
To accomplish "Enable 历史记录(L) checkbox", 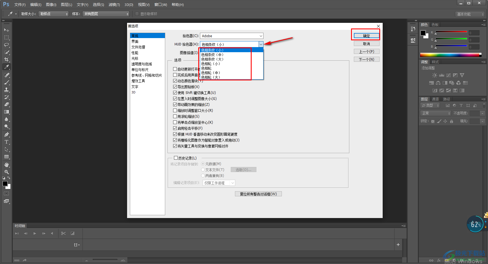I will tap(176, 158).
